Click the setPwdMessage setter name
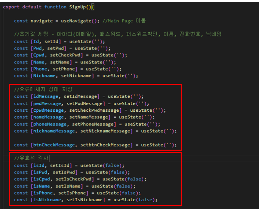Image resolution: width=260 pixels, height=209 pixels. click(x=84, y=104)
